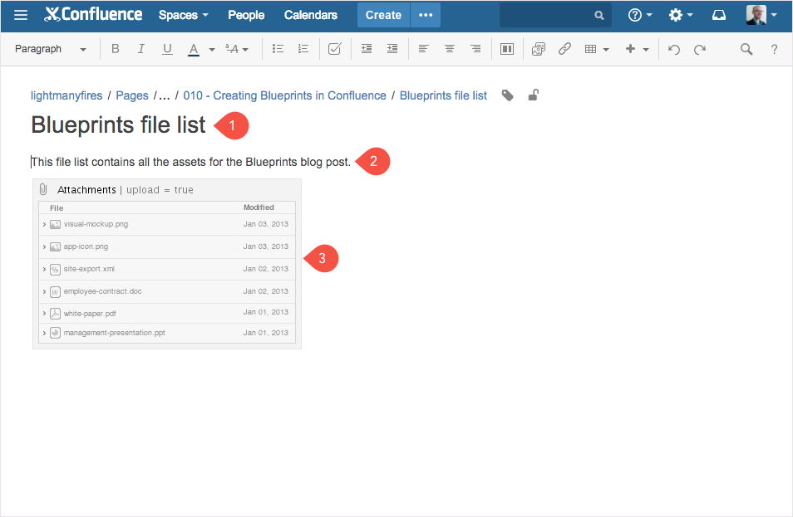This screenshot has width=793, height=517.
Task: Open the lightmanyfires breadcrumb link
Action: tap(66, 95)
